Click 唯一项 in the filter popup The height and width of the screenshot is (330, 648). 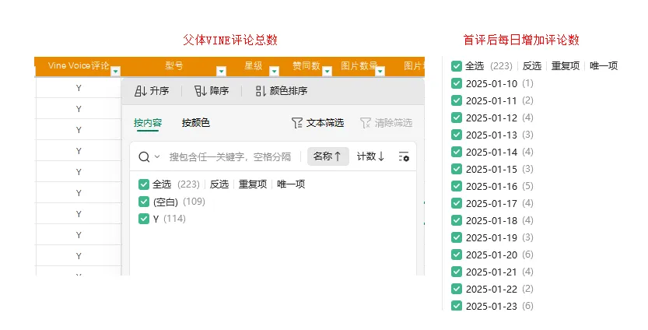291,184
